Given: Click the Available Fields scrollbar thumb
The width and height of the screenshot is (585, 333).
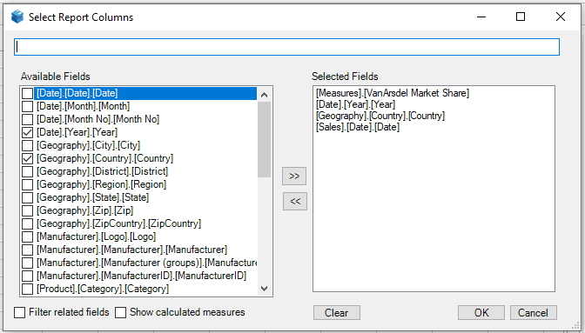Looking at the screenshot, I should pyautogui.click(x=264, y=140).
